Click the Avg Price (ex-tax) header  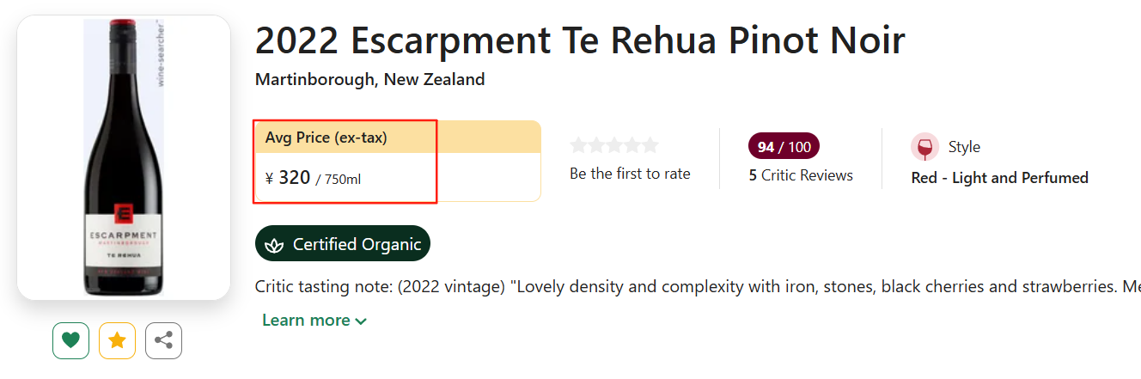(x=326, y=138)
